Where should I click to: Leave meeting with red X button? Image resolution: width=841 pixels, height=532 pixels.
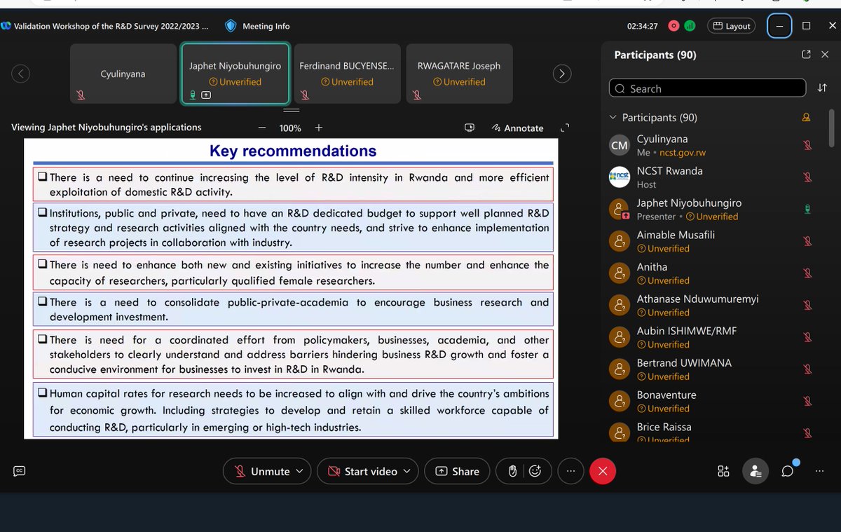[603, 471]
